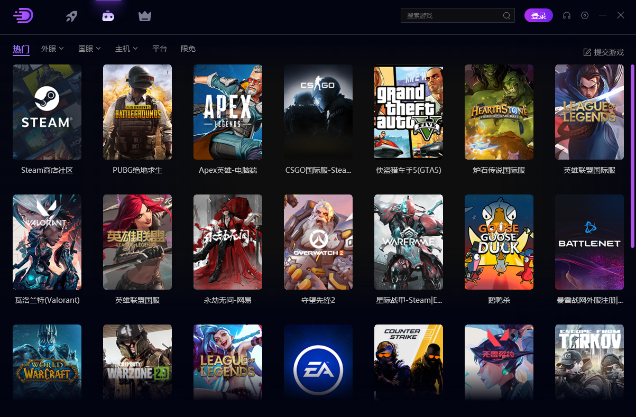
Task: Expand the 外服 dropdown filter
Action: [x=52, y=49]
